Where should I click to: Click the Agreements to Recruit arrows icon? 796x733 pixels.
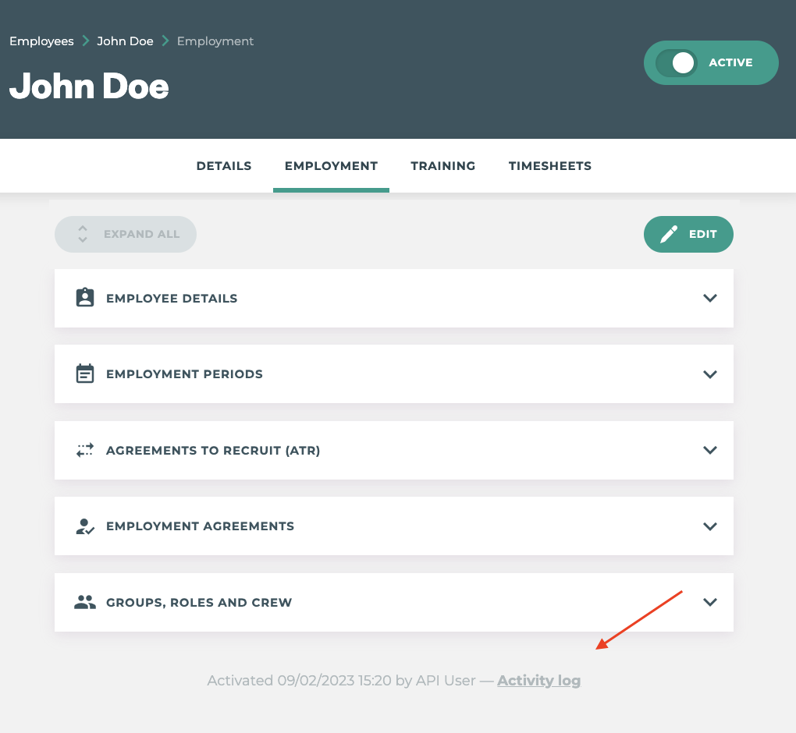click(x=85, y=450)
